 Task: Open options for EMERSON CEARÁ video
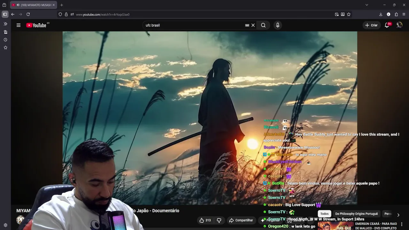402,224
